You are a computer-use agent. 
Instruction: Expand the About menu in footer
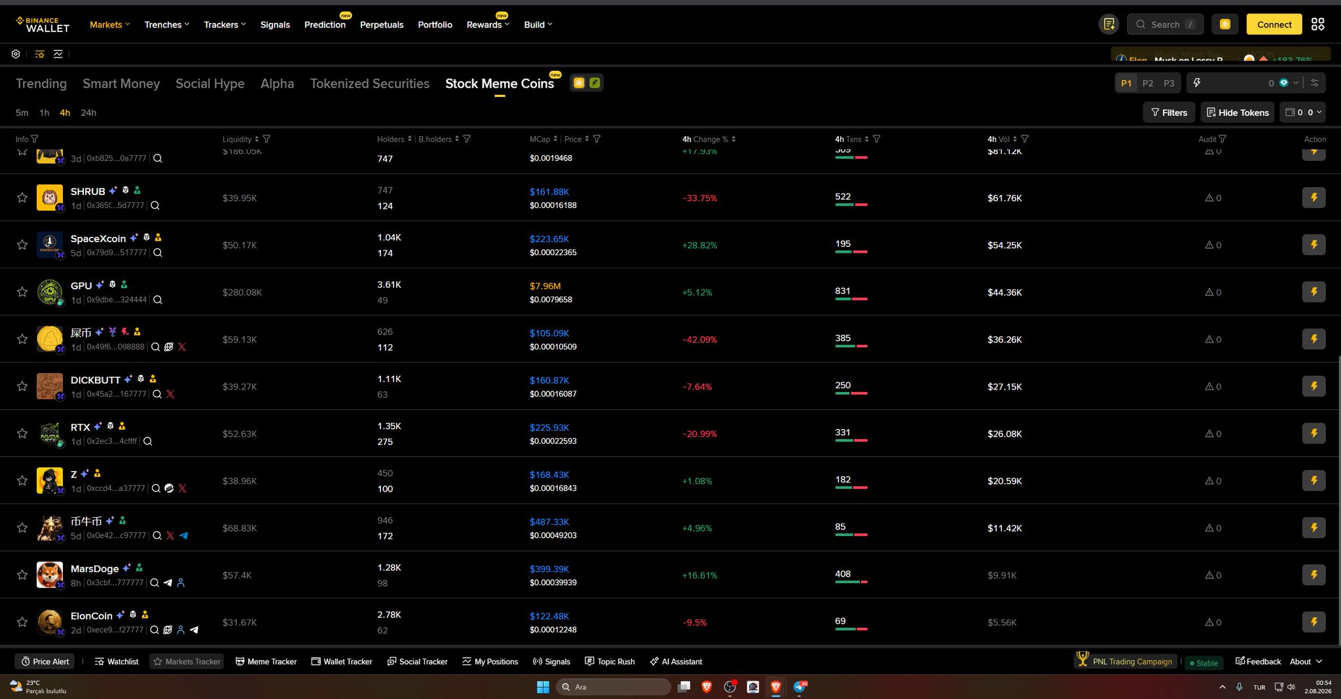tap(1306, 662)
